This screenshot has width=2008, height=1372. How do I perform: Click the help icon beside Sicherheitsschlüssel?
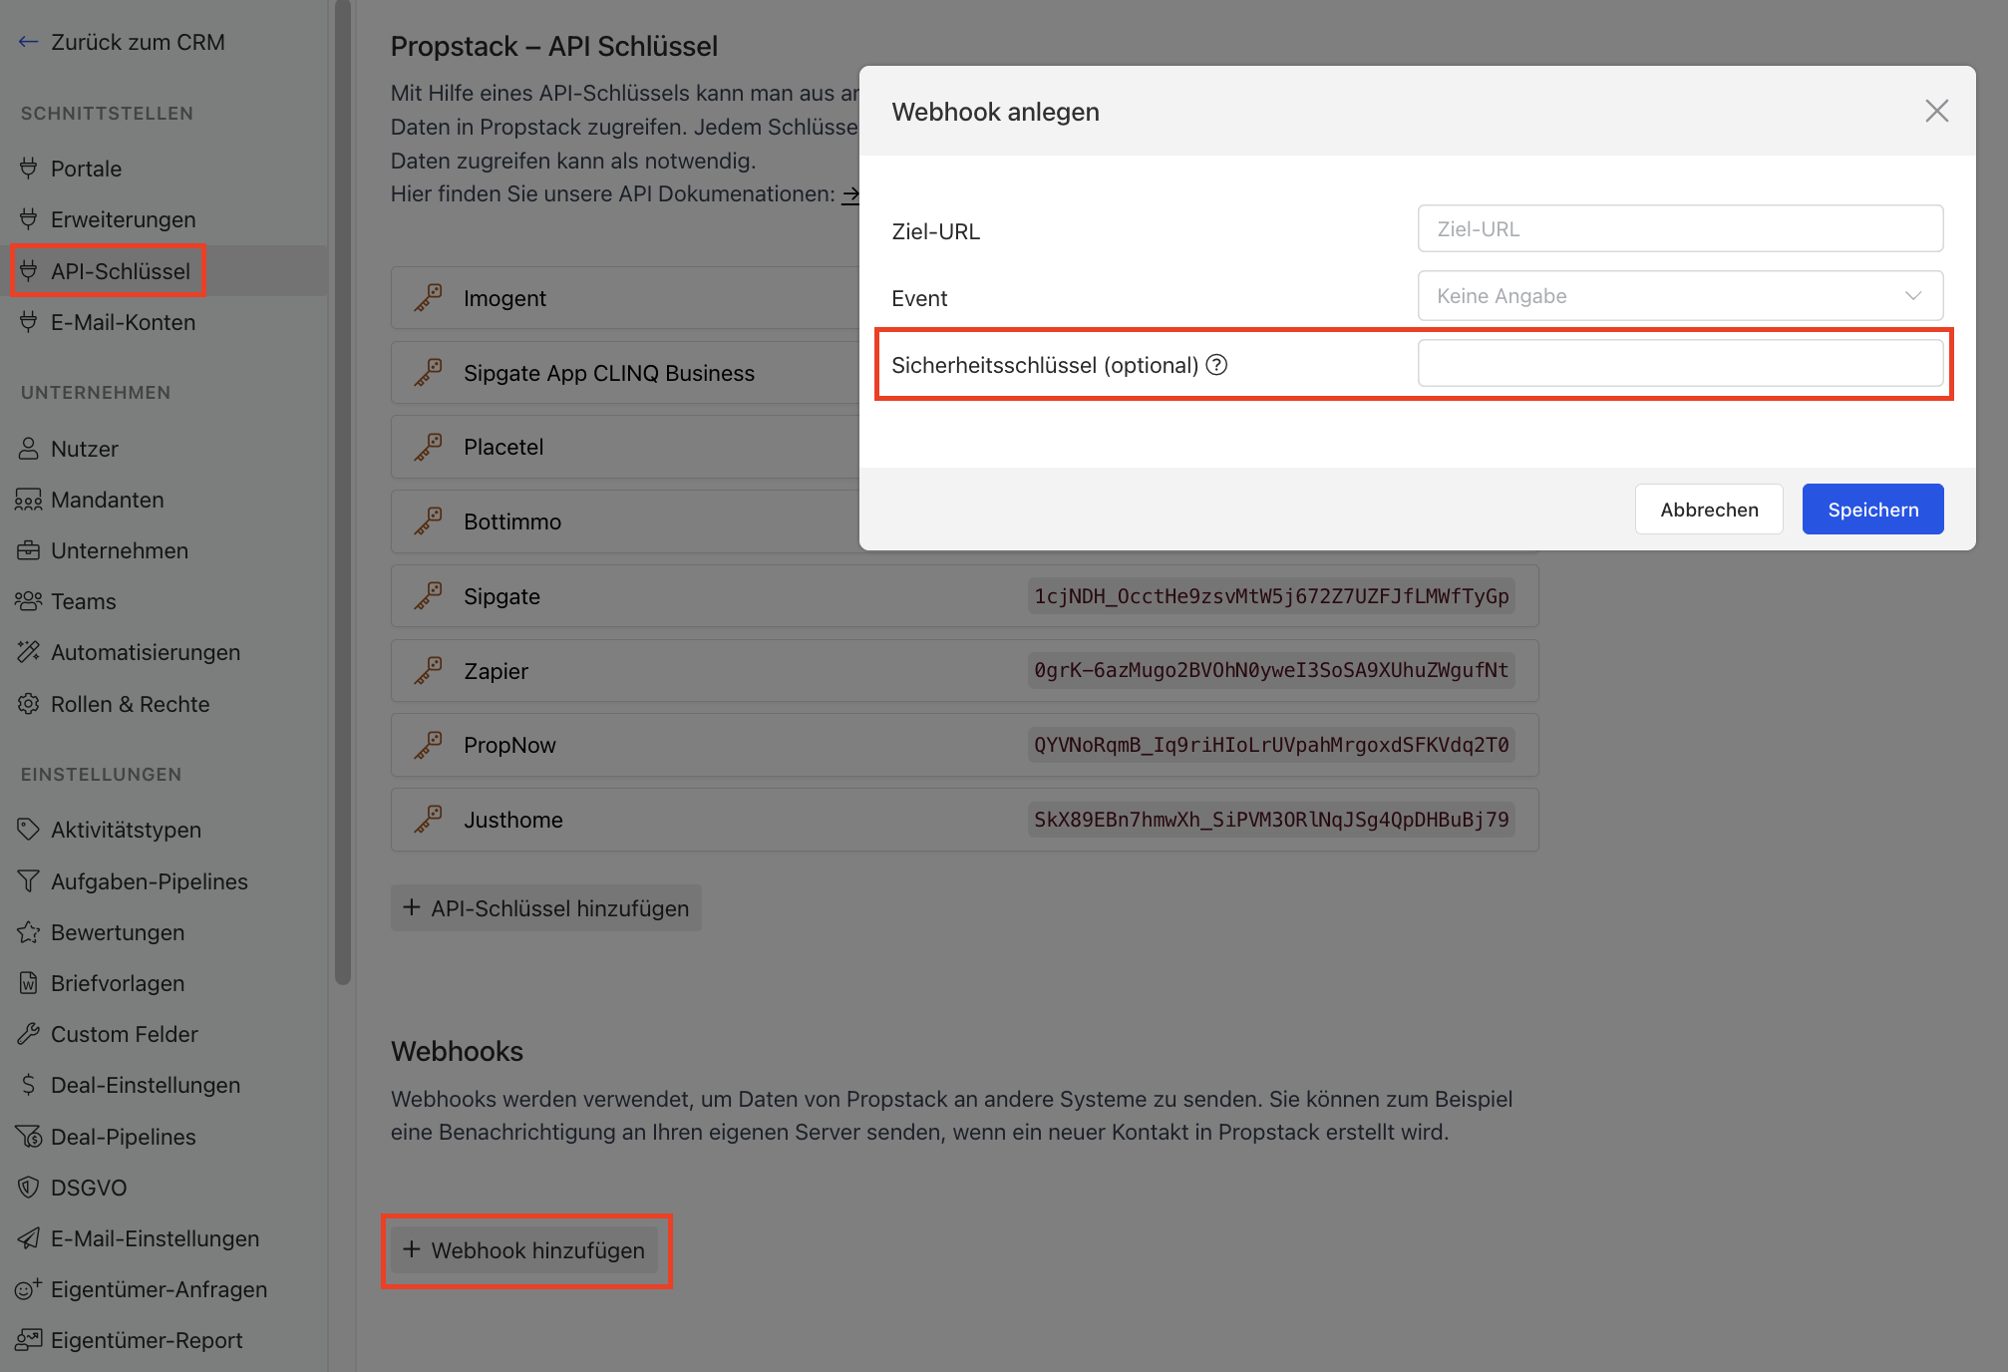point(1216,365)
